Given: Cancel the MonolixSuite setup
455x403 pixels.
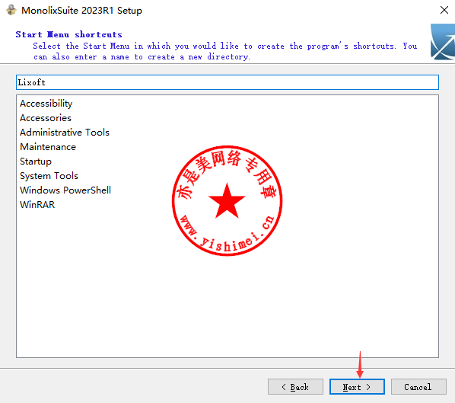Looking at the screenshot, I should 418,387.
